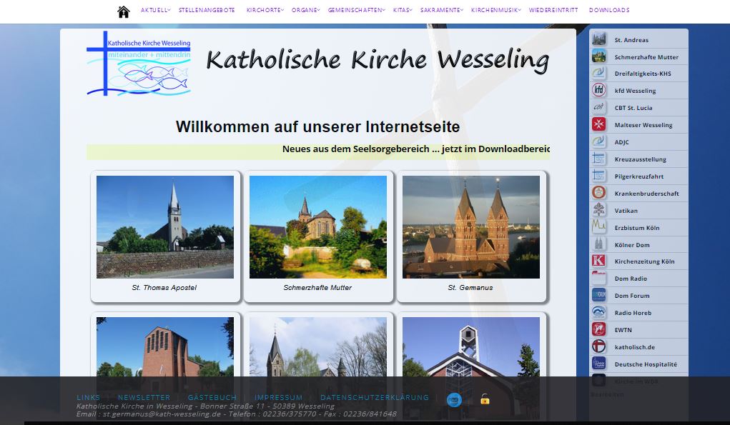This screenshot has height=425, width=730.
Task: Expand the SAKRAMENTE dropdown menu
Action: [x=441, y=10]
